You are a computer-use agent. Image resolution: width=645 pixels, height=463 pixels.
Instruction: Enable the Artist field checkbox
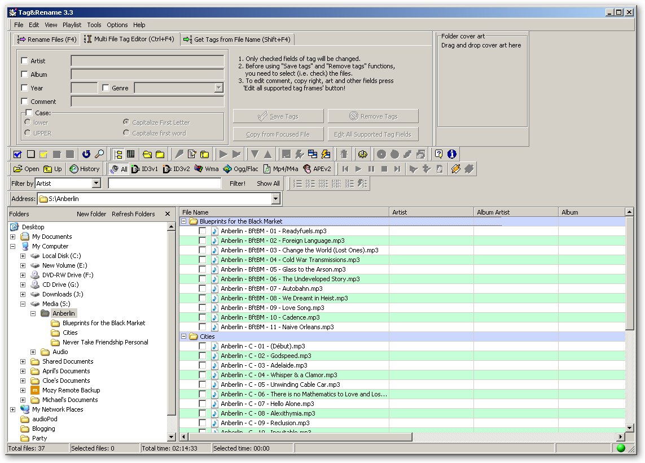pos(24,61)
